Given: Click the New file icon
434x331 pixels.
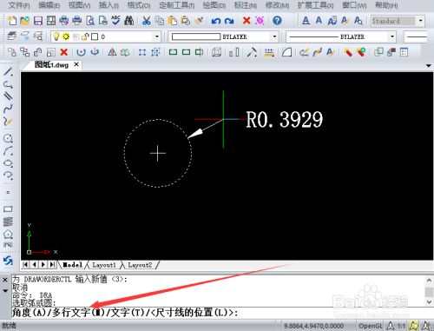Looking at the screenshot, I should coord(12,21).
